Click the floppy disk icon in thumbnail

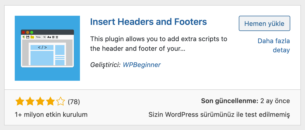[28, 37]
